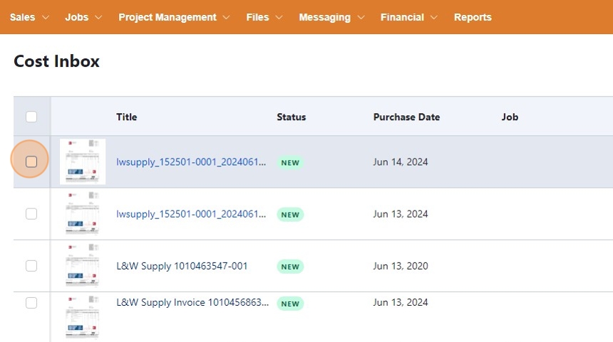Viewport: 613px width, 342px height.
Task: Expand the Jobs menu
Action: pyautogui.click(x=83, y=17)
